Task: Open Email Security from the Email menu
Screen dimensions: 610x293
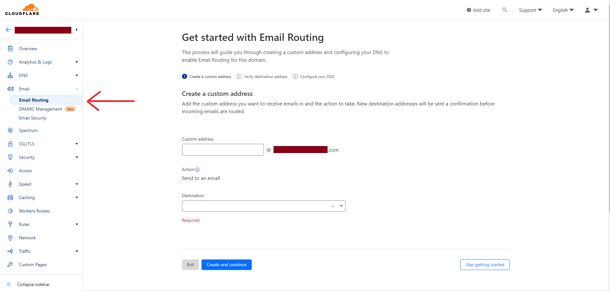Action: [x=33, y=118]
